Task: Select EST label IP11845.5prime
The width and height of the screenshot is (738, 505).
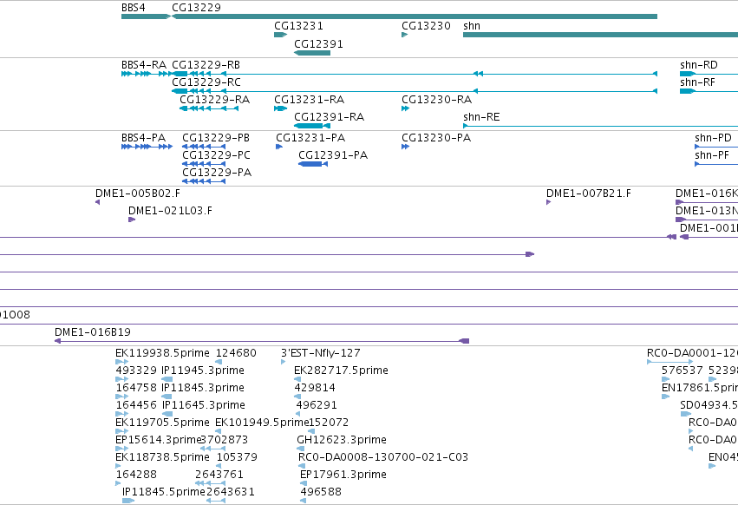Action: [164, 493]
